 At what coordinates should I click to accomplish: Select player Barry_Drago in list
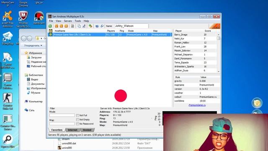tap(196, 34)
